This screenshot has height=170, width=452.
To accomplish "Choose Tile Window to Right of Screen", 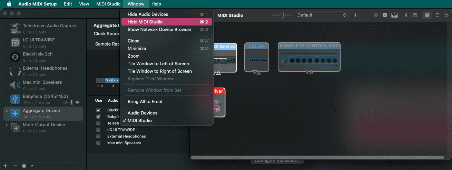I will click(167, 71).
